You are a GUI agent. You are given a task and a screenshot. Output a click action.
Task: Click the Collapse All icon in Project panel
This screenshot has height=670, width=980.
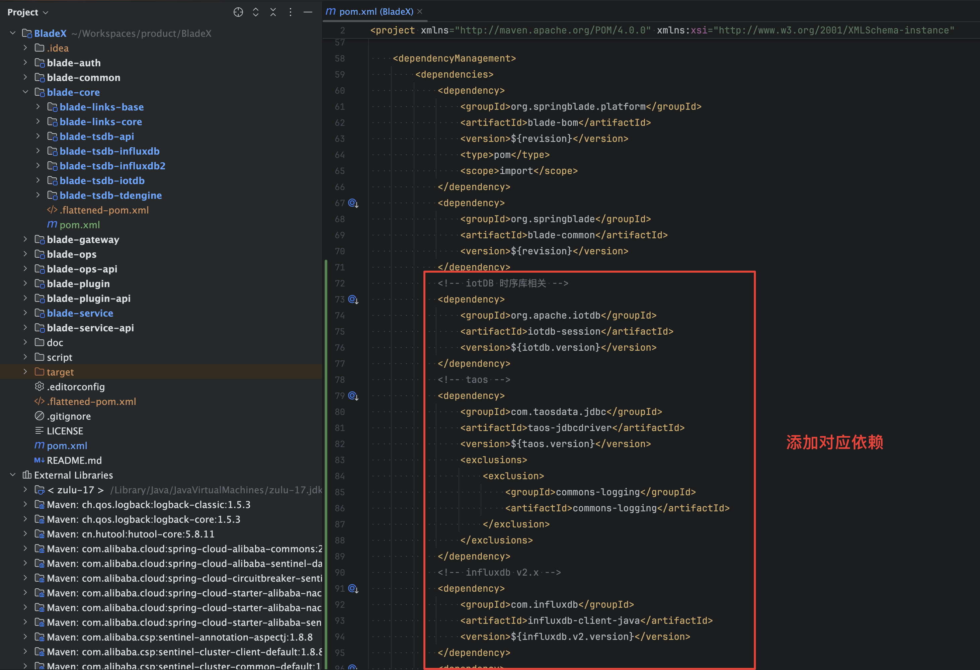tap(273, 12)
